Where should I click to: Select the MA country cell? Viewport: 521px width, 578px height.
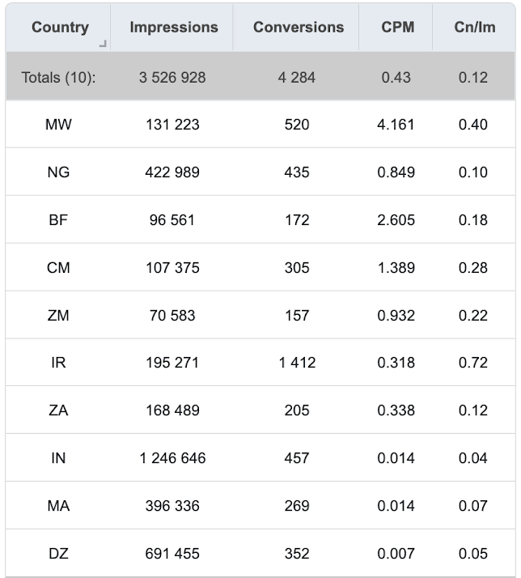pyautogui.click(x=58, y=506)
